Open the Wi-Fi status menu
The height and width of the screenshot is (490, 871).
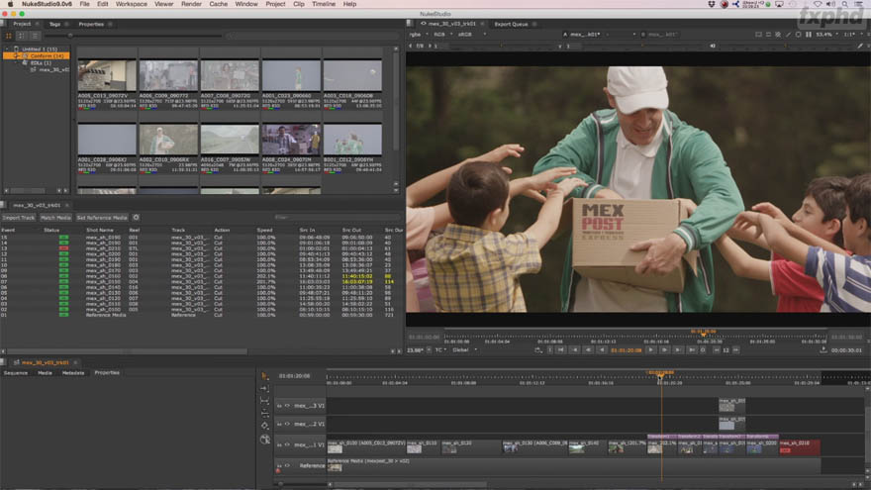click(x=818, y=4)
